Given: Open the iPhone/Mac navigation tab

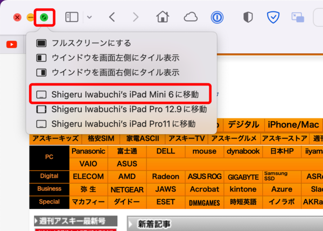Looking at the screenshot, I should [293, 125].
